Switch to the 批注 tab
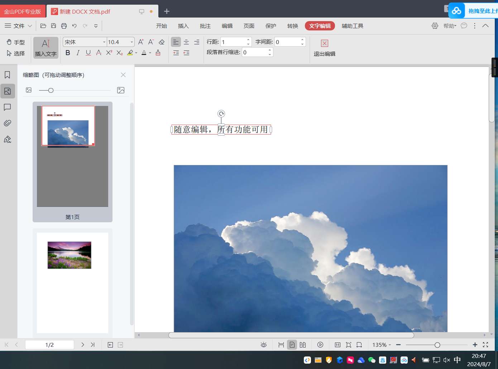This screenshot has height=369, width=498. [205, 26]
